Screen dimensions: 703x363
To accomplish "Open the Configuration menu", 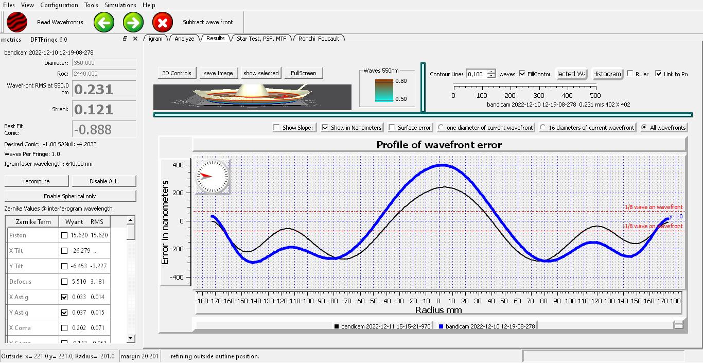I will point(59,5).
